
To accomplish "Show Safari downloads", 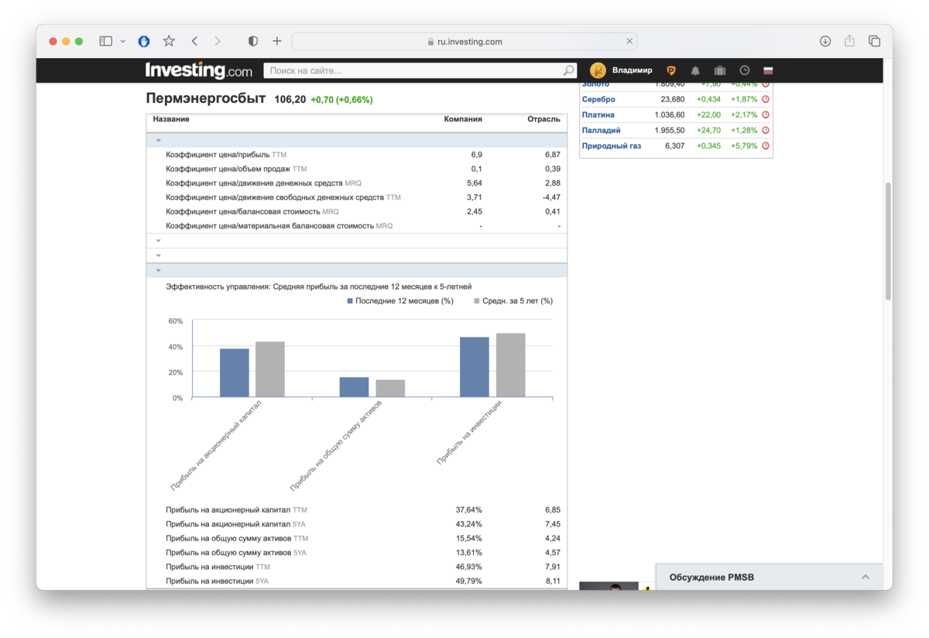I will [825, 41].
